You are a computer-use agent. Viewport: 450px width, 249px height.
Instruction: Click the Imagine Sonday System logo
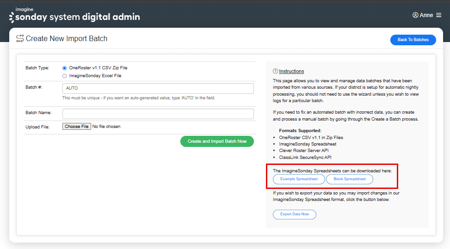74,15
